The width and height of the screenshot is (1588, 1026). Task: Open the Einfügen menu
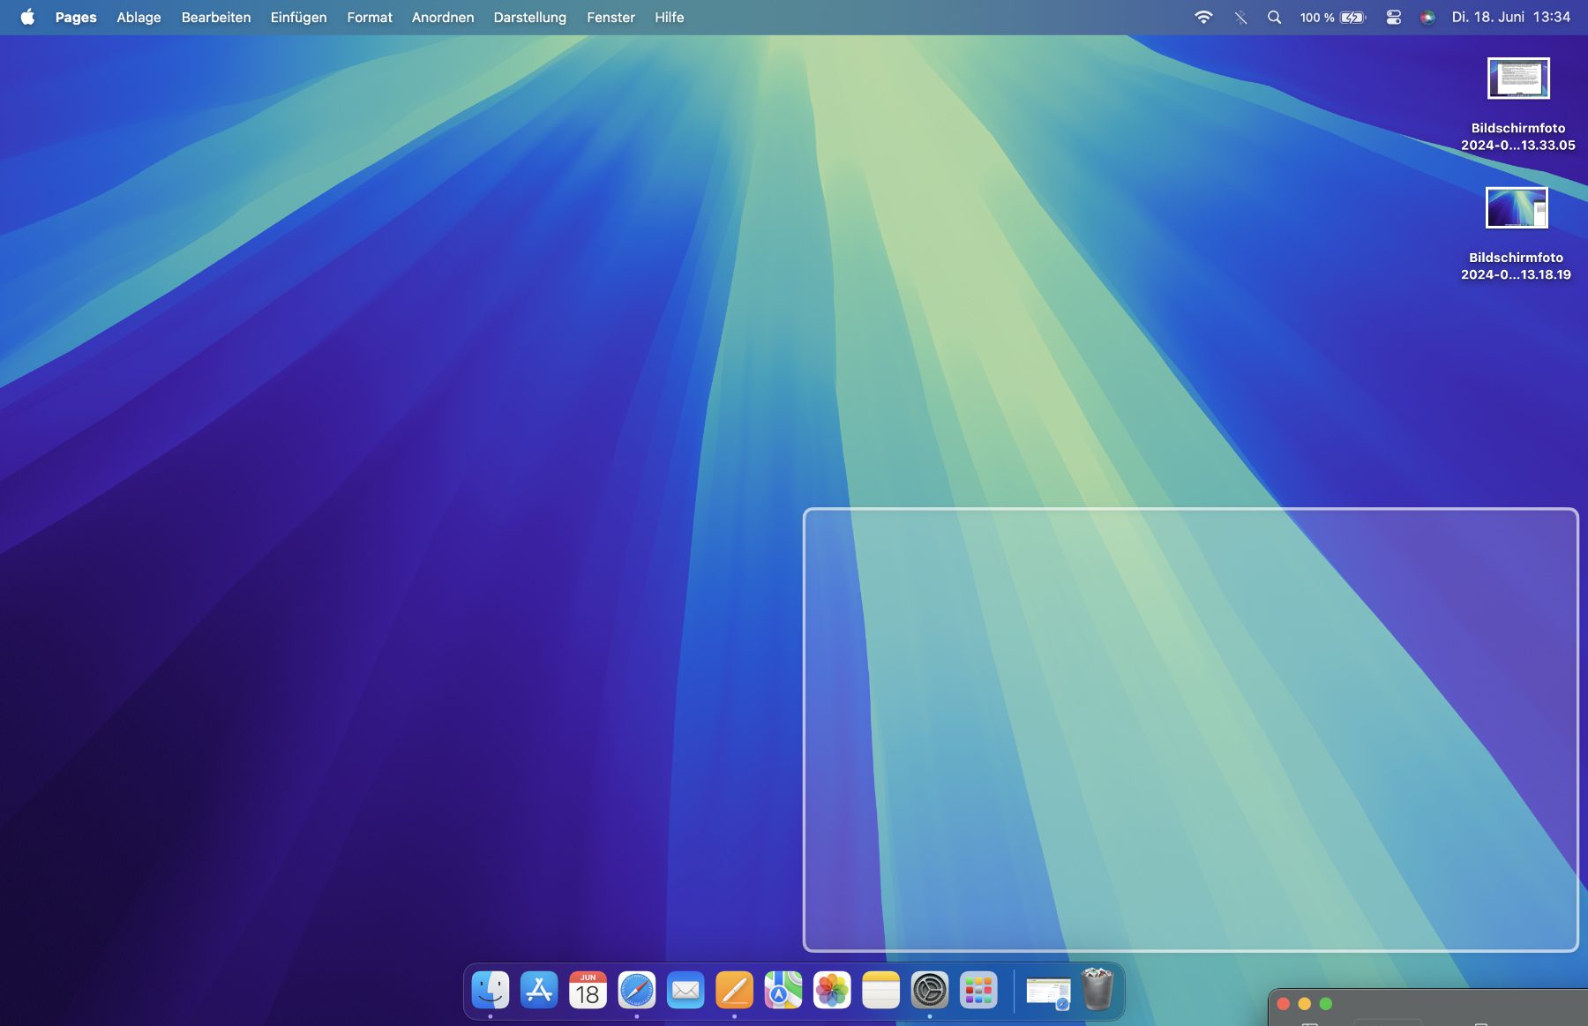(298, 18)
